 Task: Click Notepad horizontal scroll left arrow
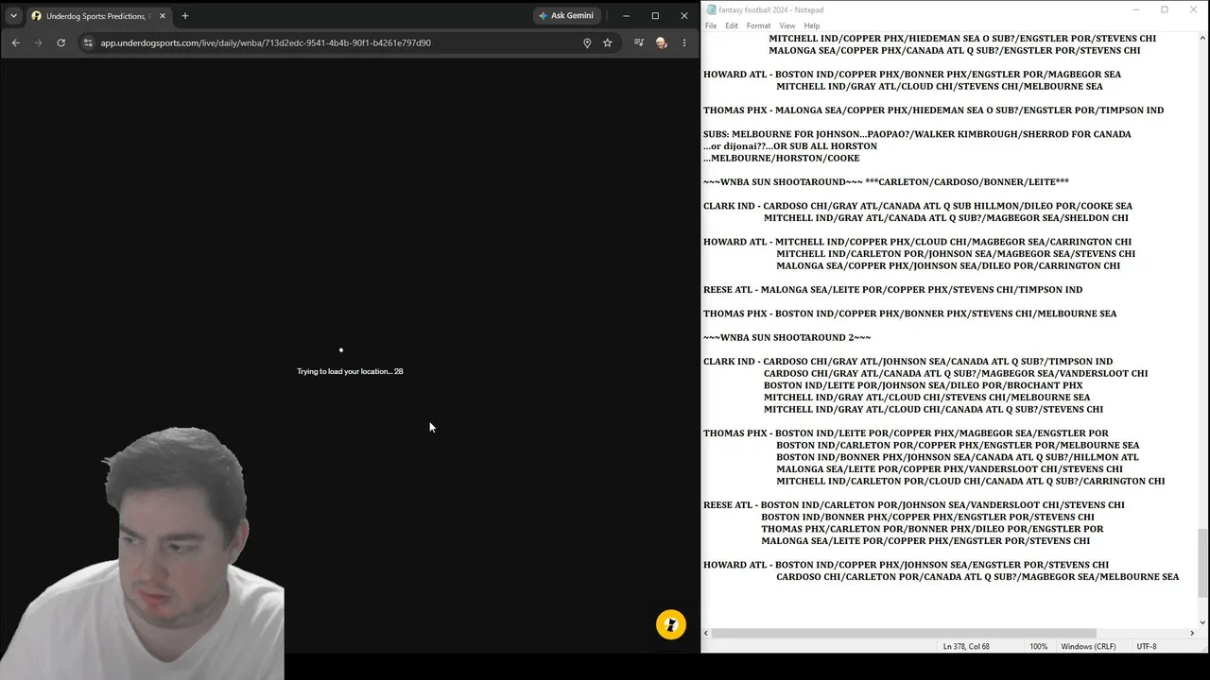[x=707, y=634]
